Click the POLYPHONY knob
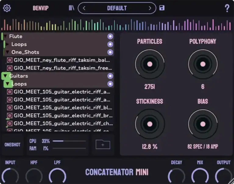 (x=203, y=64)
